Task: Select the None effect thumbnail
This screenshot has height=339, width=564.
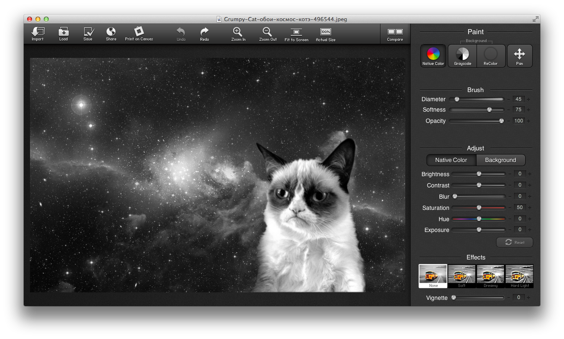Action: 433,276
